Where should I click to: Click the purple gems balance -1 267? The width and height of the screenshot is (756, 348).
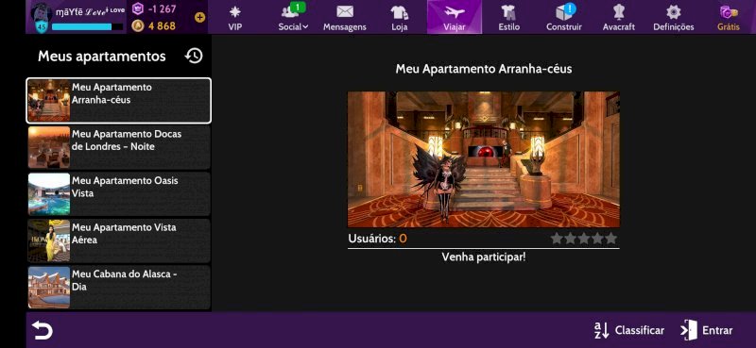(154, 9)
